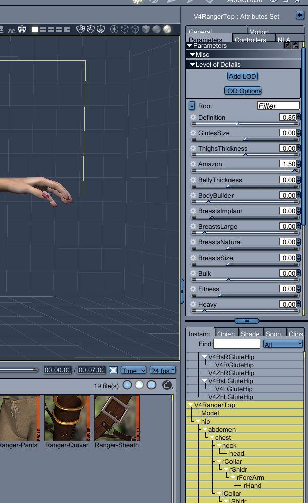Screen dimensions: 308x503
Task: Click the gear icon beside Definition
Action: point(193,117)
